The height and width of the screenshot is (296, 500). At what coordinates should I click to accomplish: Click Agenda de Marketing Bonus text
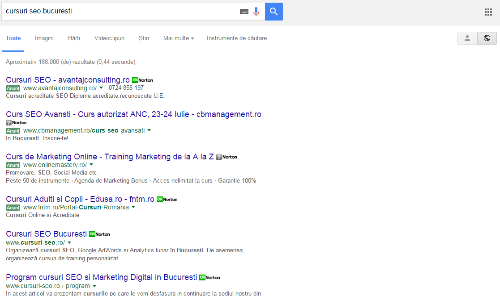pyautogui.click(x=111, y=180)
